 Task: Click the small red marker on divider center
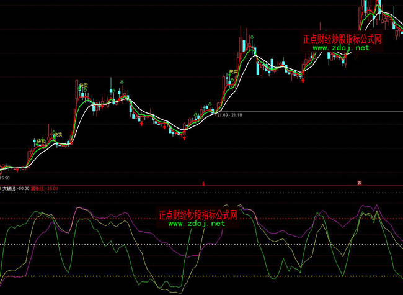[203, 183]
